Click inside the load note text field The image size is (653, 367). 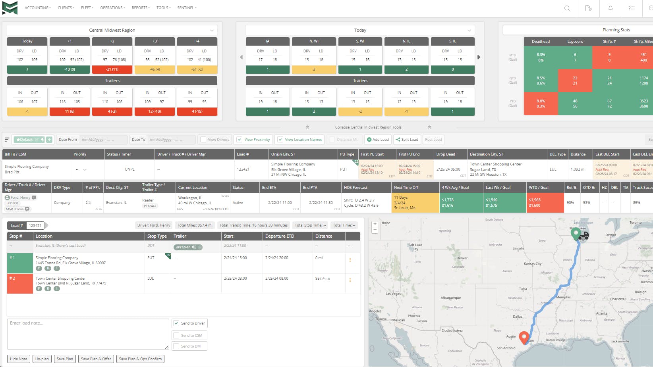(x=87, y=334)
